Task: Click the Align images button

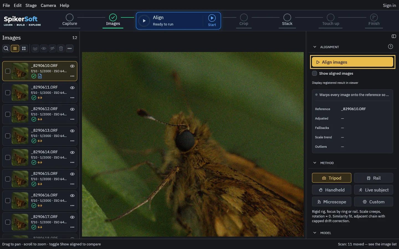Action: (352, 62)
